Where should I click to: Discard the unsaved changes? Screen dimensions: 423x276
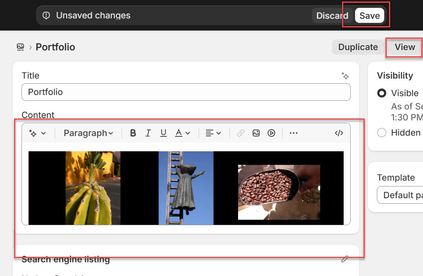332,16
